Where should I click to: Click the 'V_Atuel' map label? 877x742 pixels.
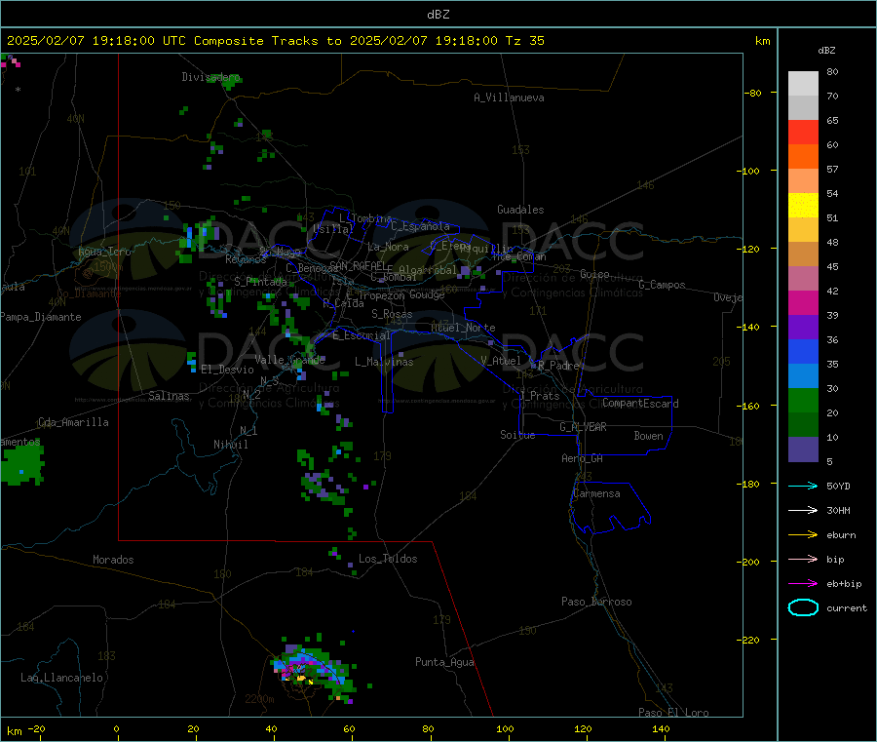click(501, 361)
